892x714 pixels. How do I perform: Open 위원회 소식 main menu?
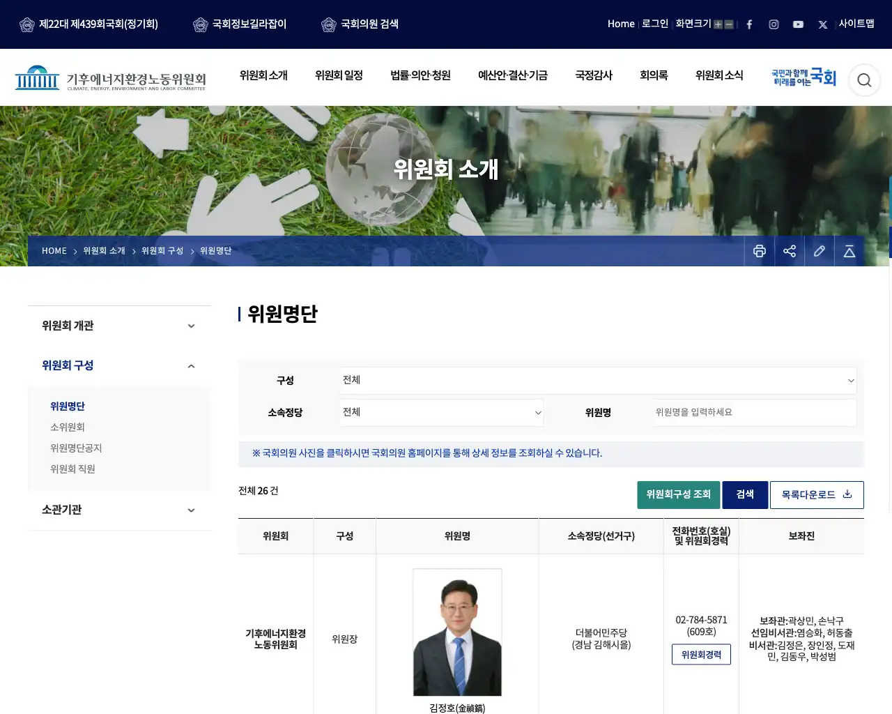point(719,75)
